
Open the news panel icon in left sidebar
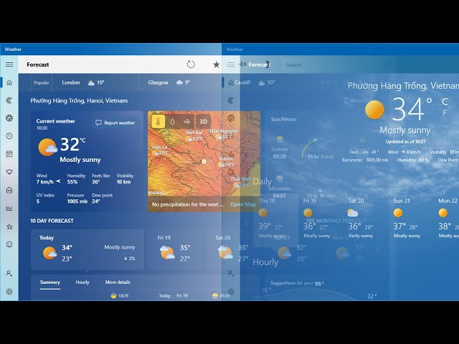tap(9, 154)
